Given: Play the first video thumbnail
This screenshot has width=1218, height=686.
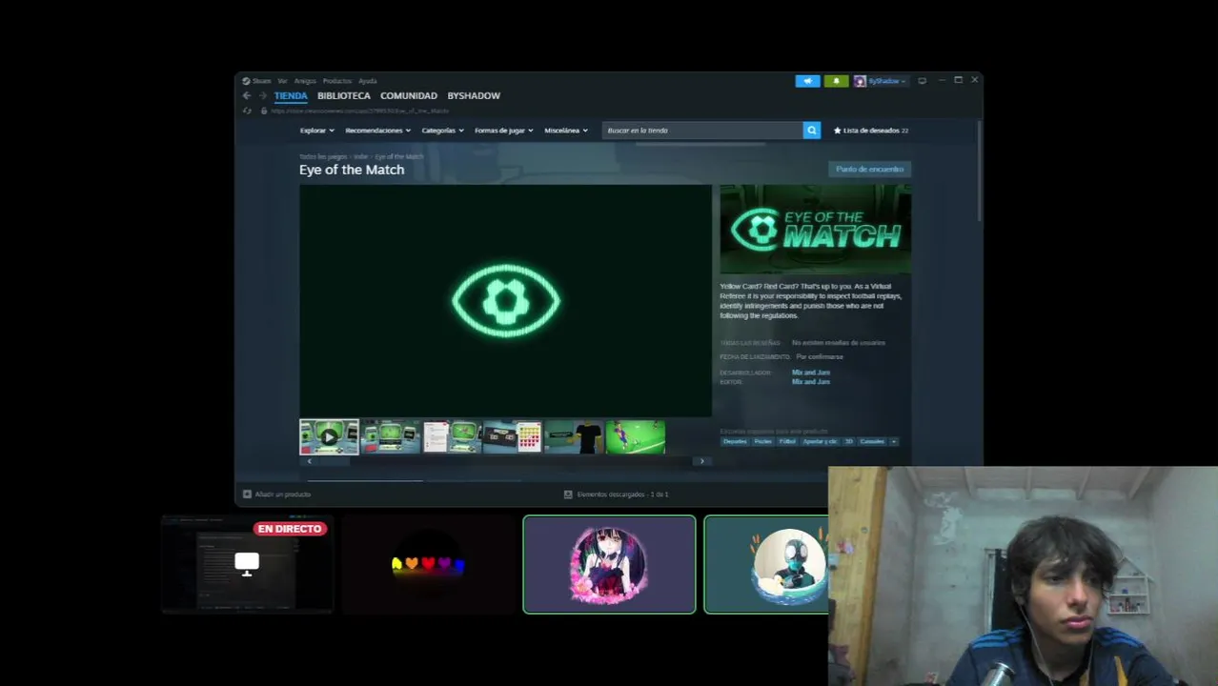Looking at the screenshot, I should coord(329,437).
